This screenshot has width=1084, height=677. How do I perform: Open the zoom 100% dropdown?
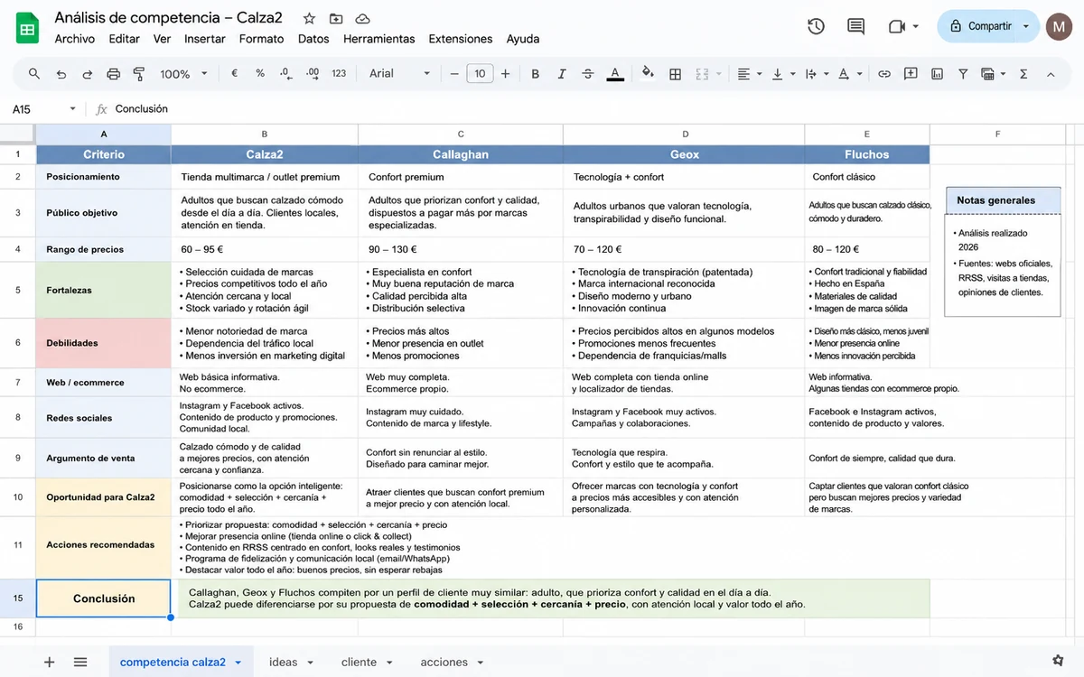tap(183, 74)
